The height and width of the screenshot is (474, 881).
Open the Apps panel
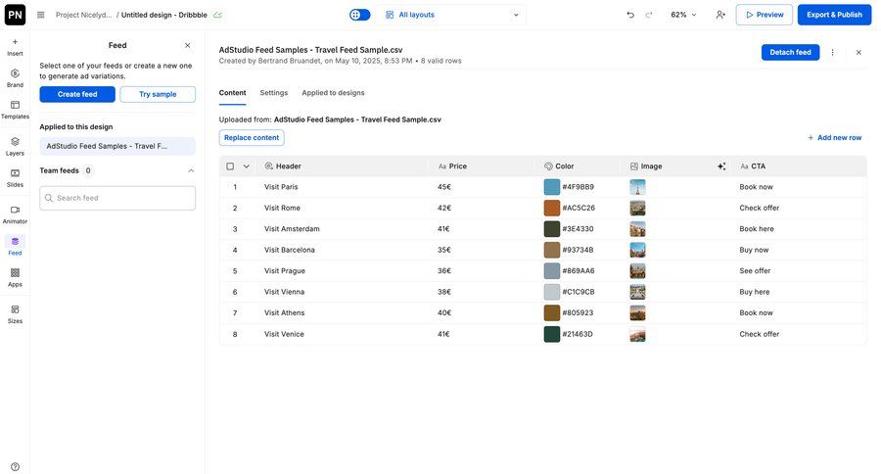[x=15, y=277]
